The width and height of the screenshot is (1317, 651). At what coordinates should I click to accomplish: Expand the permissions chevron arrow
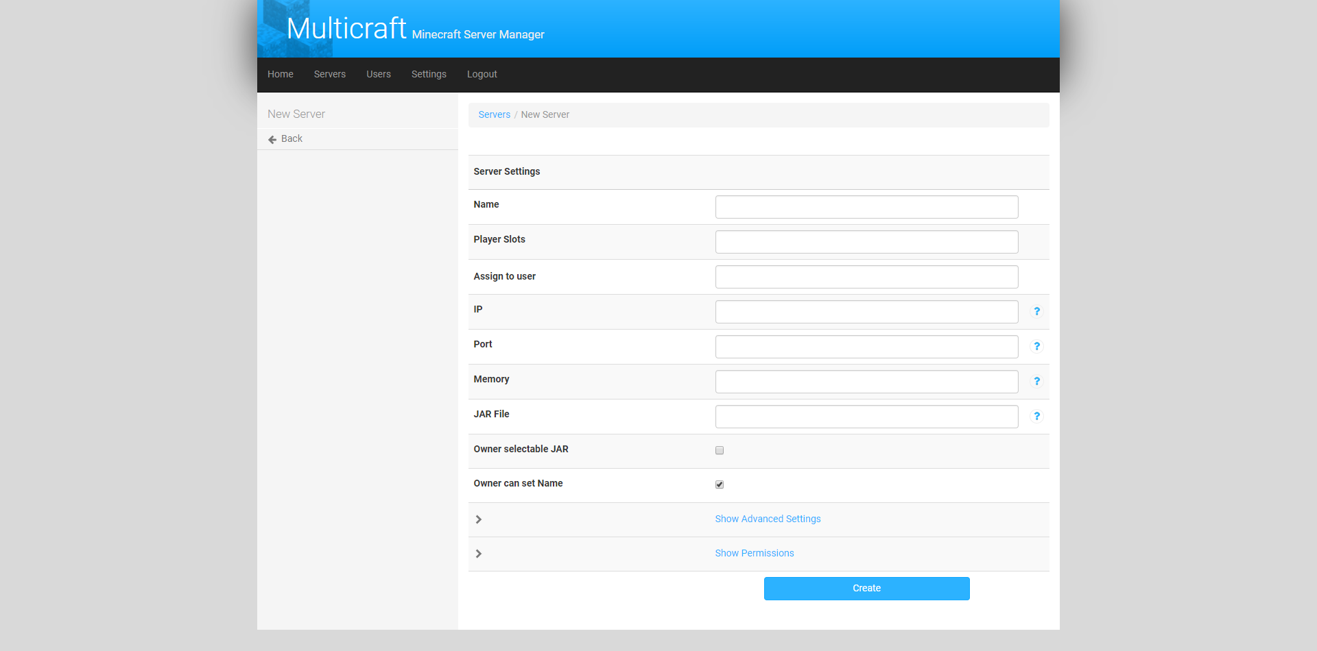(479, 554)
